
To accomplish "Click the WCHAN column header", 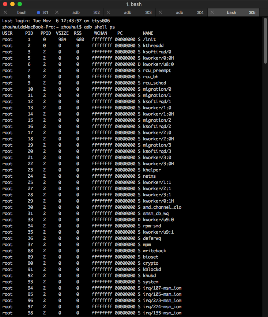I will (x=101, y=33).
